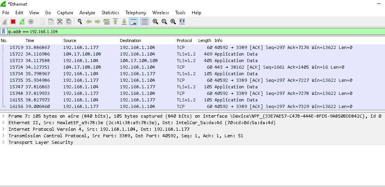This screenshot has width=385, height=187.
Task: Click the Start capturing packets shark fin icon
Action: point(4,22)
